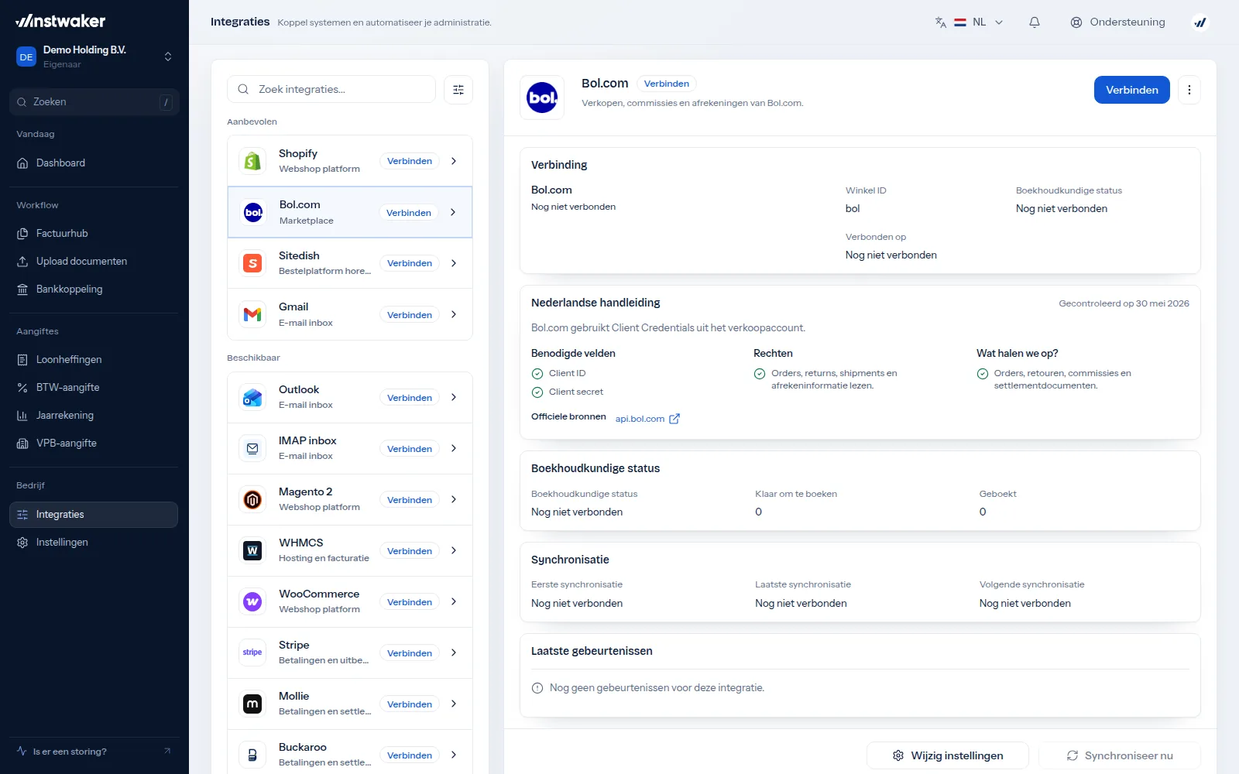
Task: Select BTW-aangifte in sidebar
Action: [x=94, y=388]
